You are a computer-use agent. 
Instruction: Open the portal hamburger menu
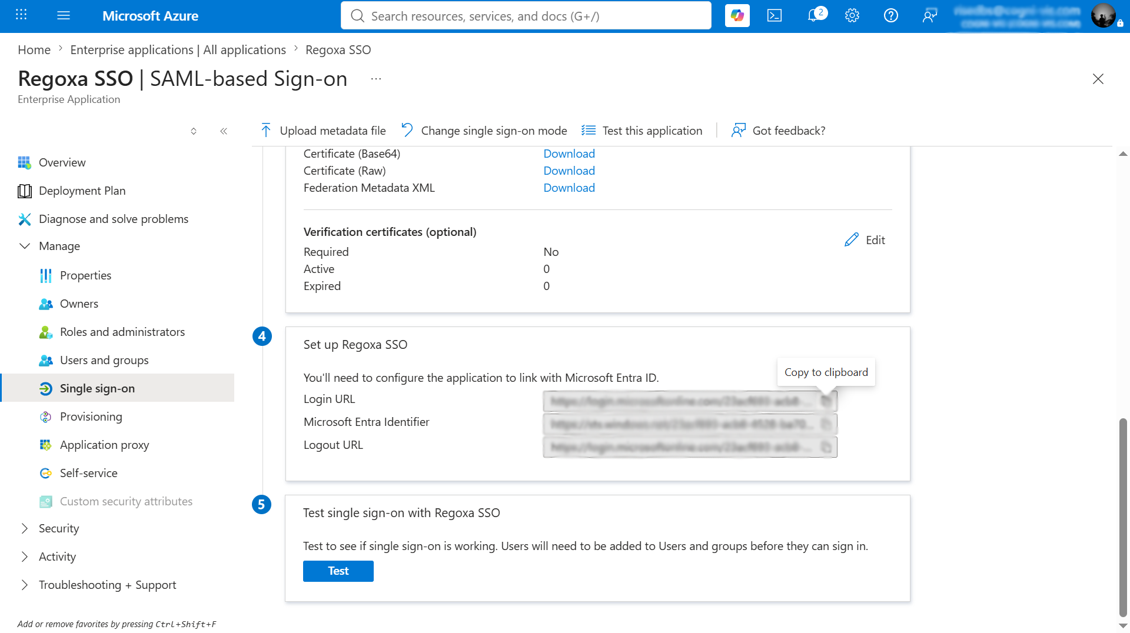[64, 16]
